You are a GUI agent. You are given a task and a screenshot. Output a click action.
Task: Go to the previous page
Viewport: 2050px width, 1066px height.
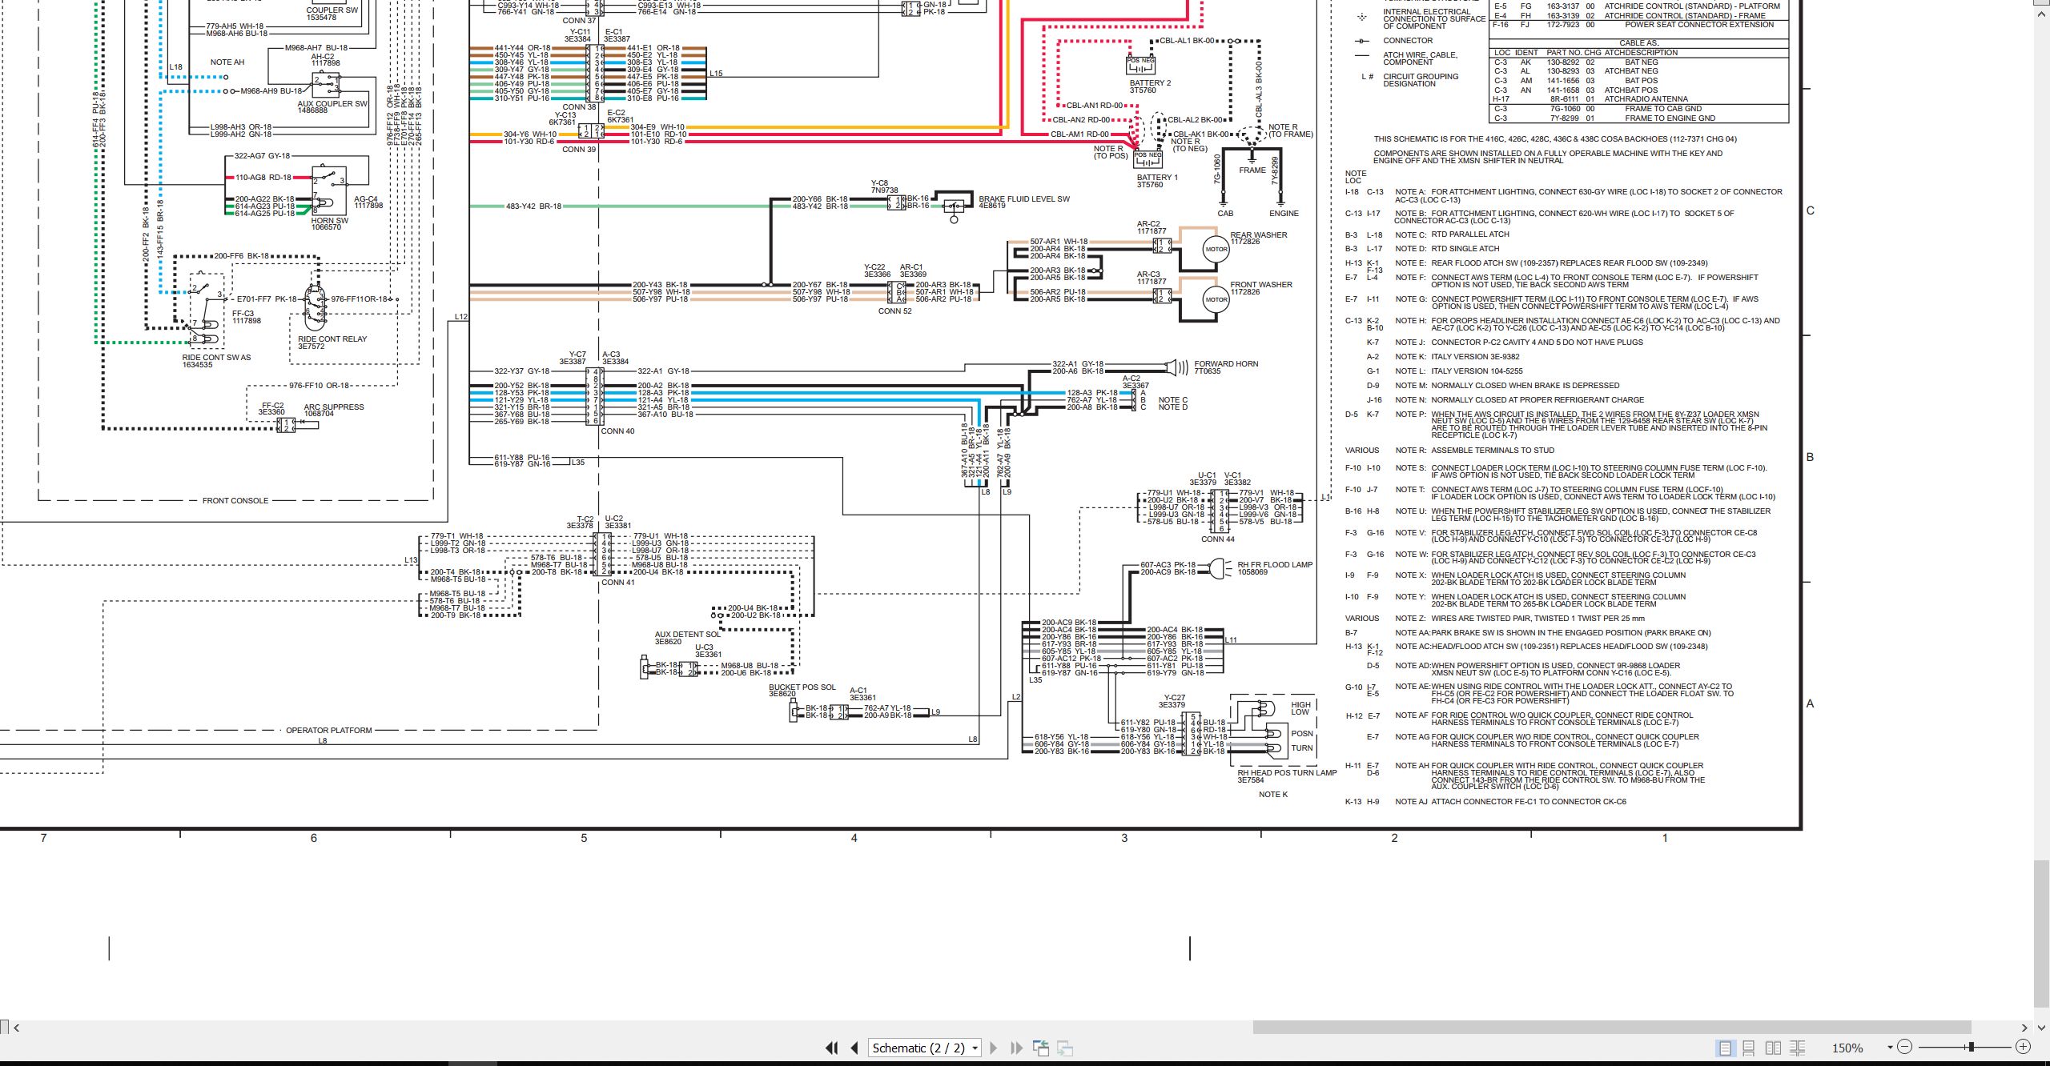point(854,1048)
